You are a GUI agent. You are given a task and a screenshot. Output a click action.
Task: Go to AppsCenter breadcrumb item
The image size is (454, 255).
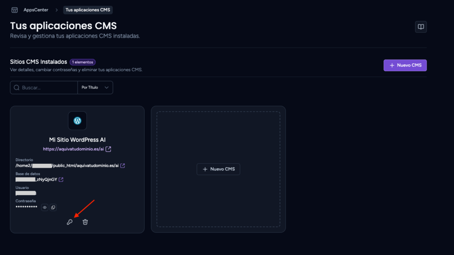point(36,10)
